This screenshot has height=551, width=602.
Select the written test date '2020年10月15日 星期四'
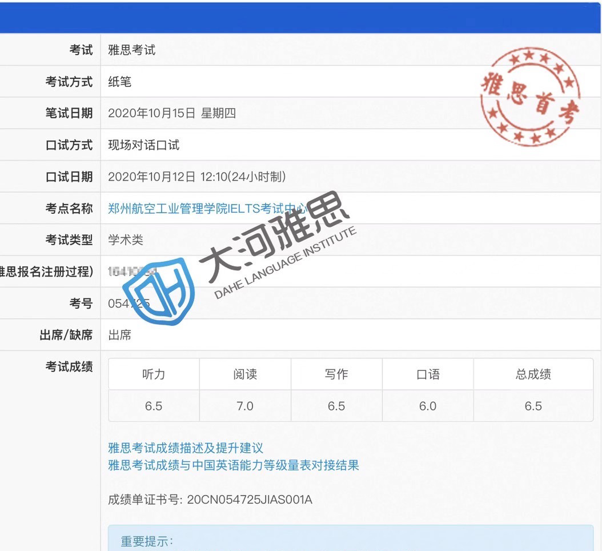click(x=172, y=113)
